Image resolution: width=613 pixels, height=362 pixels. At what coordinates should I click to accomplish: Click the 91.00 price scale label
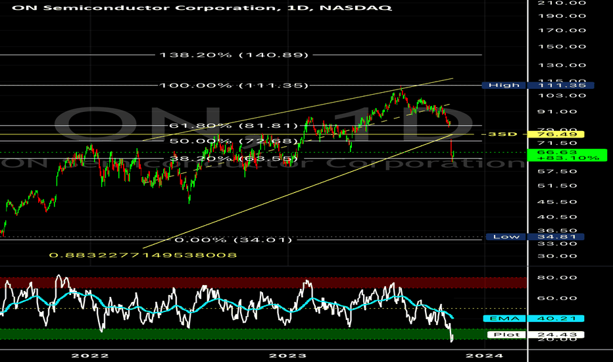[x=557, y=111]
